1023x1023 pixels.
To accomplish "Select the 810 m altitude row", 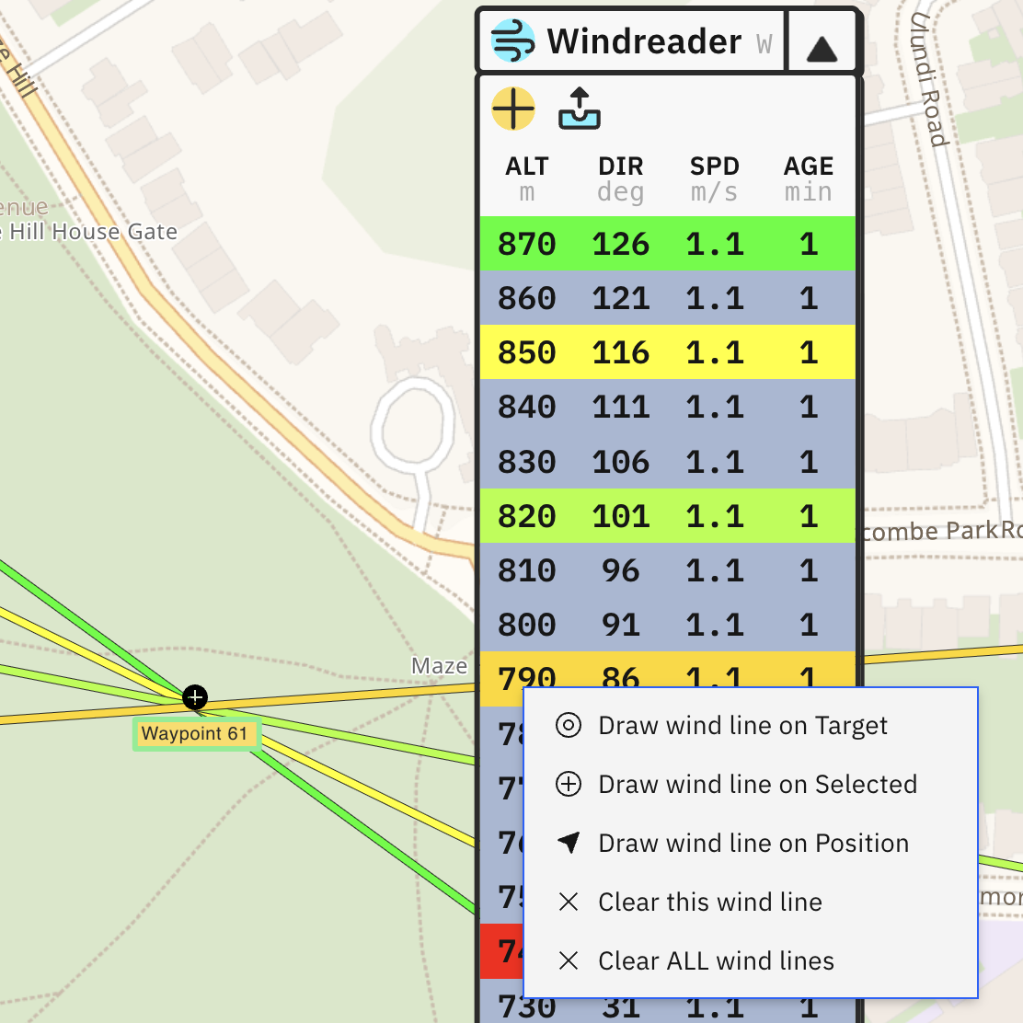I will tap(667, 570).
